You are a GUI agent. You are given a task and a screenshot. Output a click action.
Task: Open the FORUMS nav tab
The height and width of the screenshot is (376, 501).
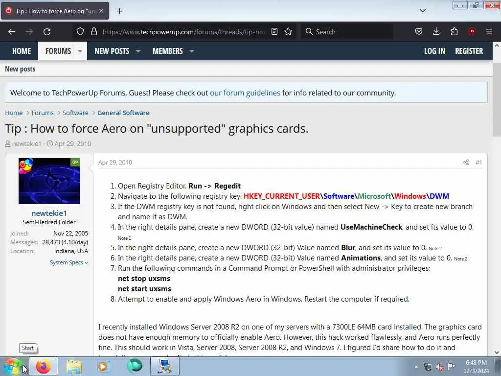click(58, 51)
